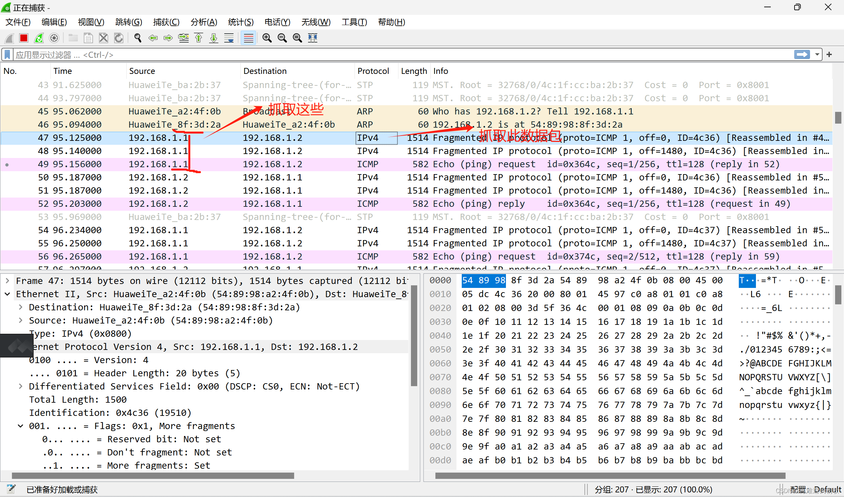Image resolution: width=844 pixels, height=497 pixels.
Task: Sort by the Protocol column header
Action: coord(373,71)
